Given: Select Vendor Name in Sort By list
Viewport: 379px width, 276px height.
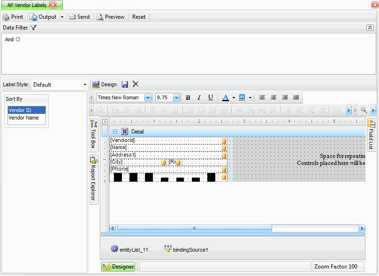Looking at the screenshot, I should [x=23, y=118].
